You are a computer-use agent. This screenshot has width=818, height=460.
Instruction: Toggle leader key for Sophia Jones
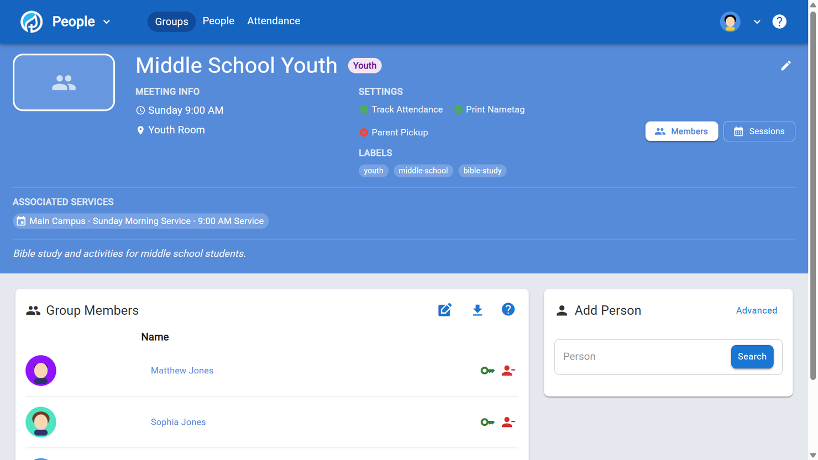coord(487,422)
